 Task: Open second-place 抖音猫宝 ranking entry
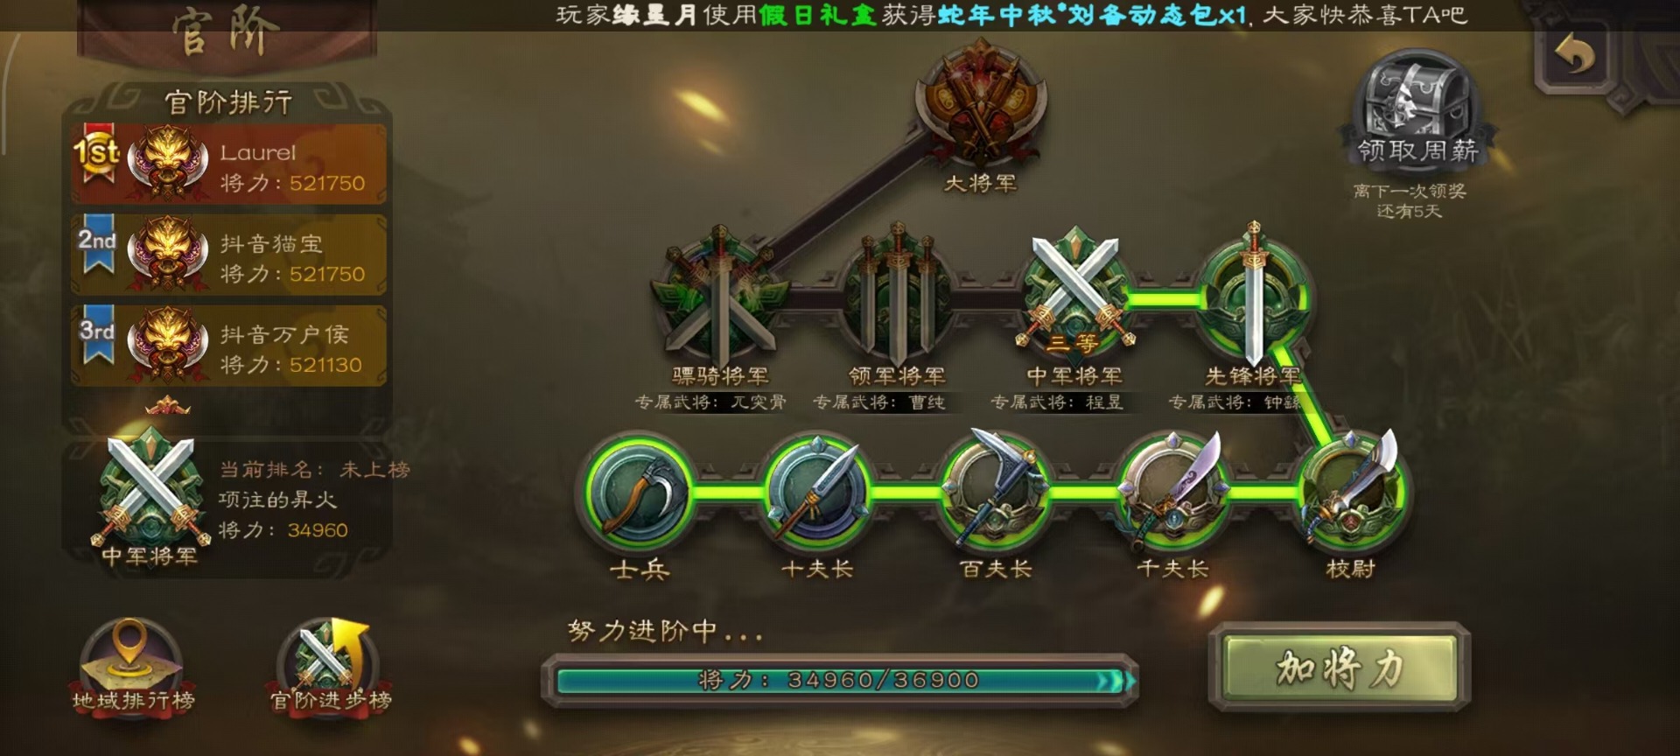[x=229, y=255]
